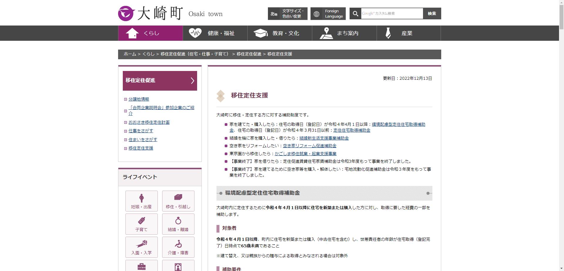Open the 住まいをさがす sidebar link
The height and width of the screenshot is (271, 564).
(x=143, y=140)
